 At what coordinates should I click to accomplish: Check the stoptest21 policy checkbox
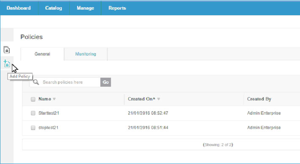[33, 128]
